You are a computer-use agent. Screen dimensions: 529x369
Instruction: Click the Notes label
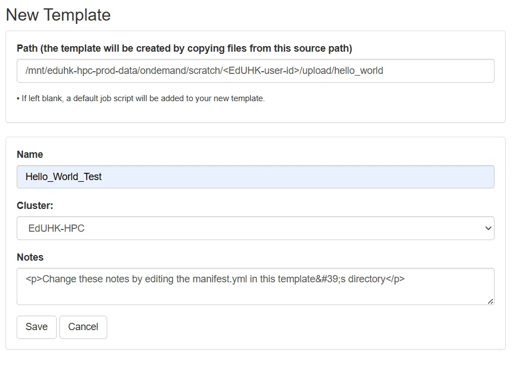pos(30,257)
